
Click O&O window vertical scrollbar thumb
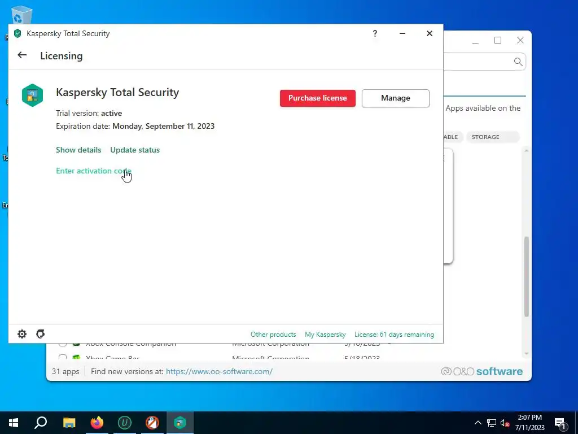click(x=527, y=276)
